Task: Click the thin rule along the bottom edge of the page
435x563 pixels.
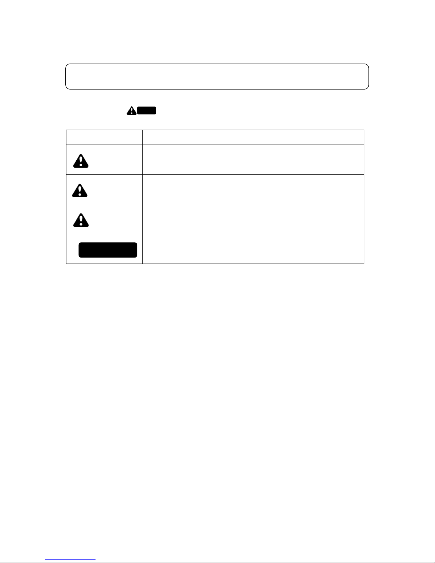Action: (217, 562)
